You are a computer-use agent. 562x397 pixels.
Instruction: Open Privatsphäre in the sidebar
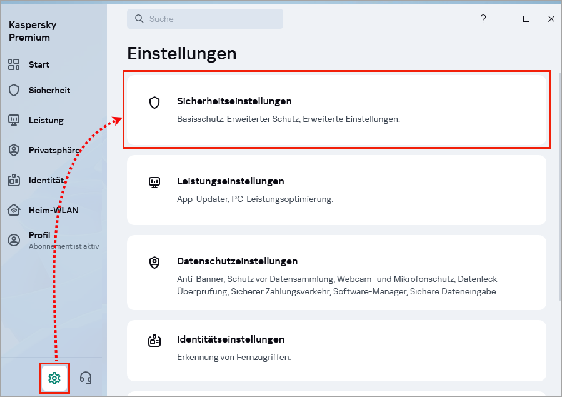(x=54, y=150)
